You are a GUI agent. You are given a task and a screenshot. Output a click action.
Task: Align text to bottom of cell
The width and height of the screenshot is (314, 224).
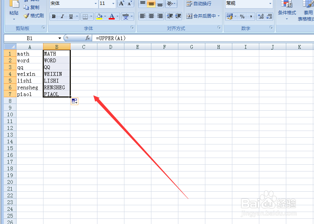(160, 3)
